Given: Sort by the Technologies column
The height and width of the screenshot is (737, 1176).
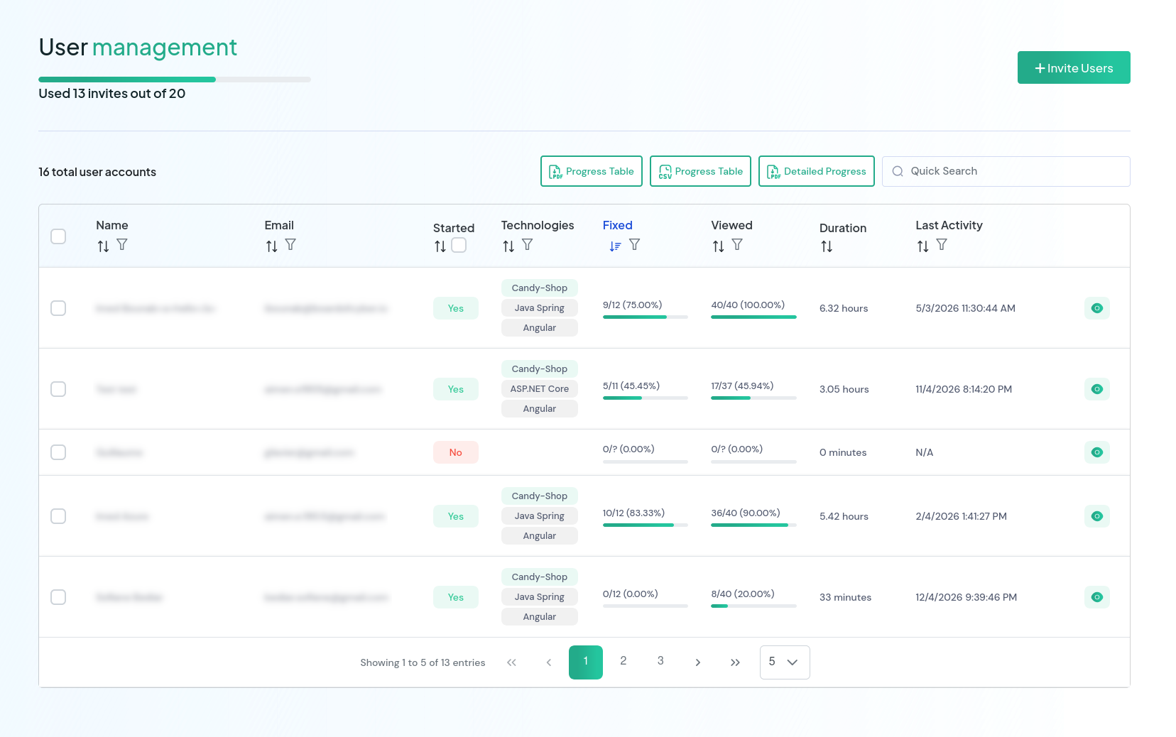Looking at the screenshot, I should [508, 246].
